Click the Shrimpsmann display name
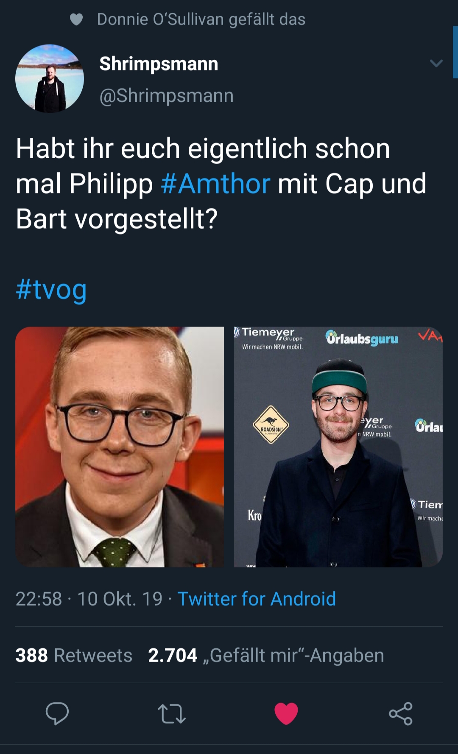 (x=159, y=64)
